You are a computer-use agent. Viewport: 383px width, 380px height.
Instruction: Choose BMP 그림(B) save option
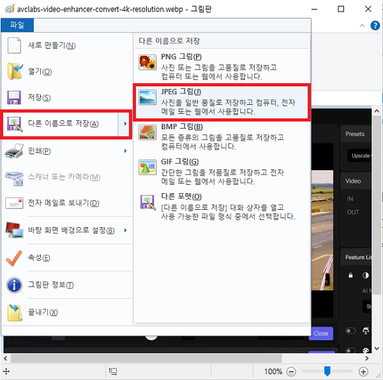(222, 136)
